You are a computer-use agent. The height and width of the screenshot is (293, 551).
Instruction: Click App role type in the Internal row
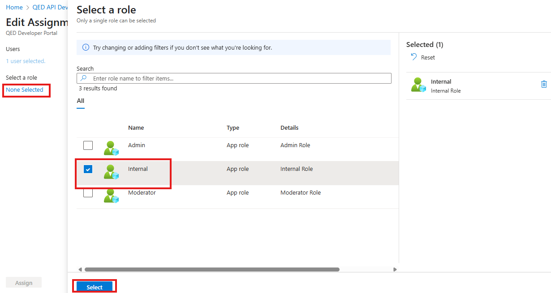238,169
